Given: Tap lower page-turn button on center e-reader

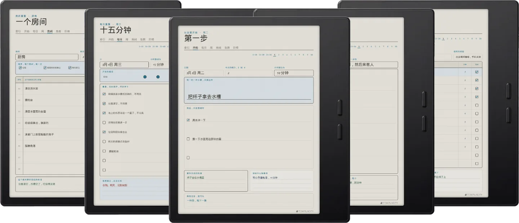Looking at the screenshot, I should click(x=340, y=132).
